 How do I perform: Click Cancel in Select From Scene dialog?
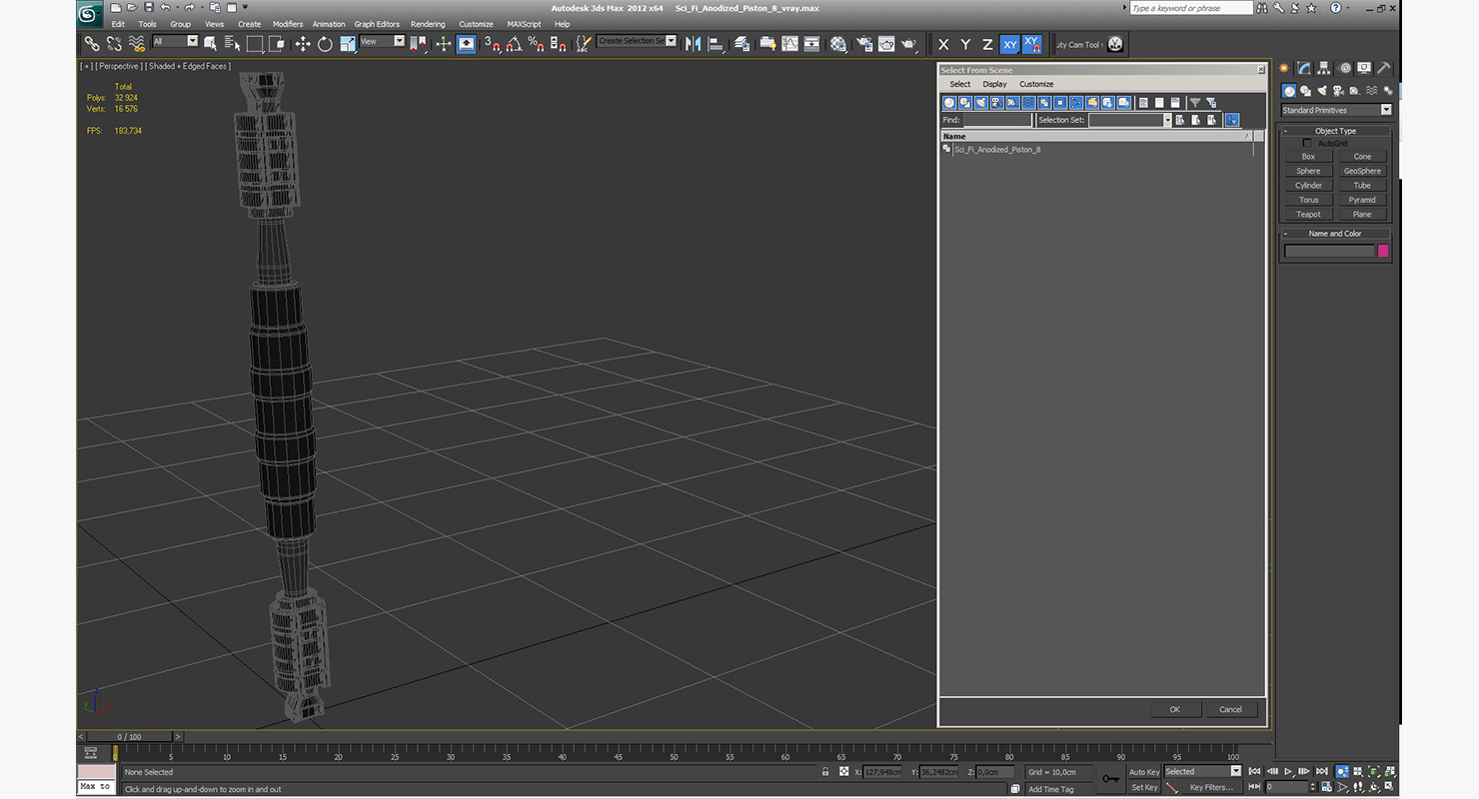point(1231,709)
